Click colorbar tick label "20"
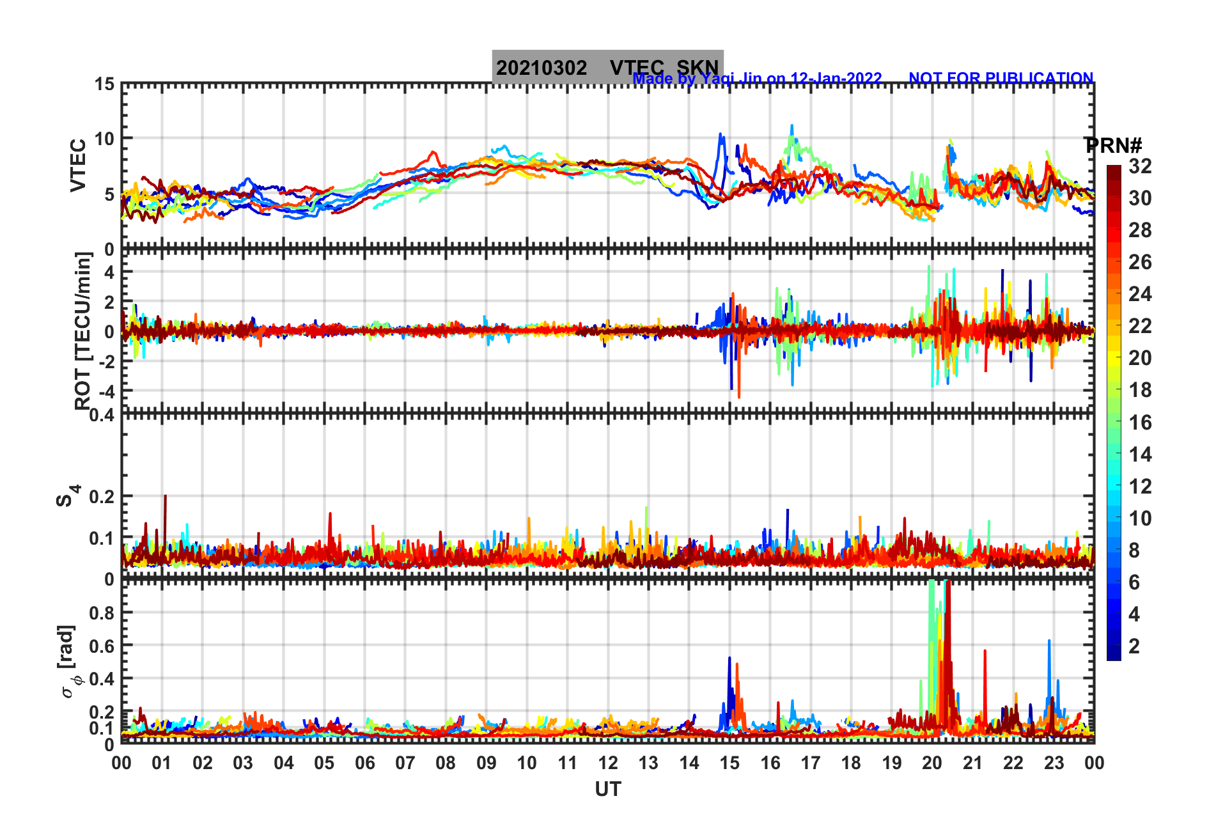Viewport: 1216px width, 826px height. point(1140,358)
